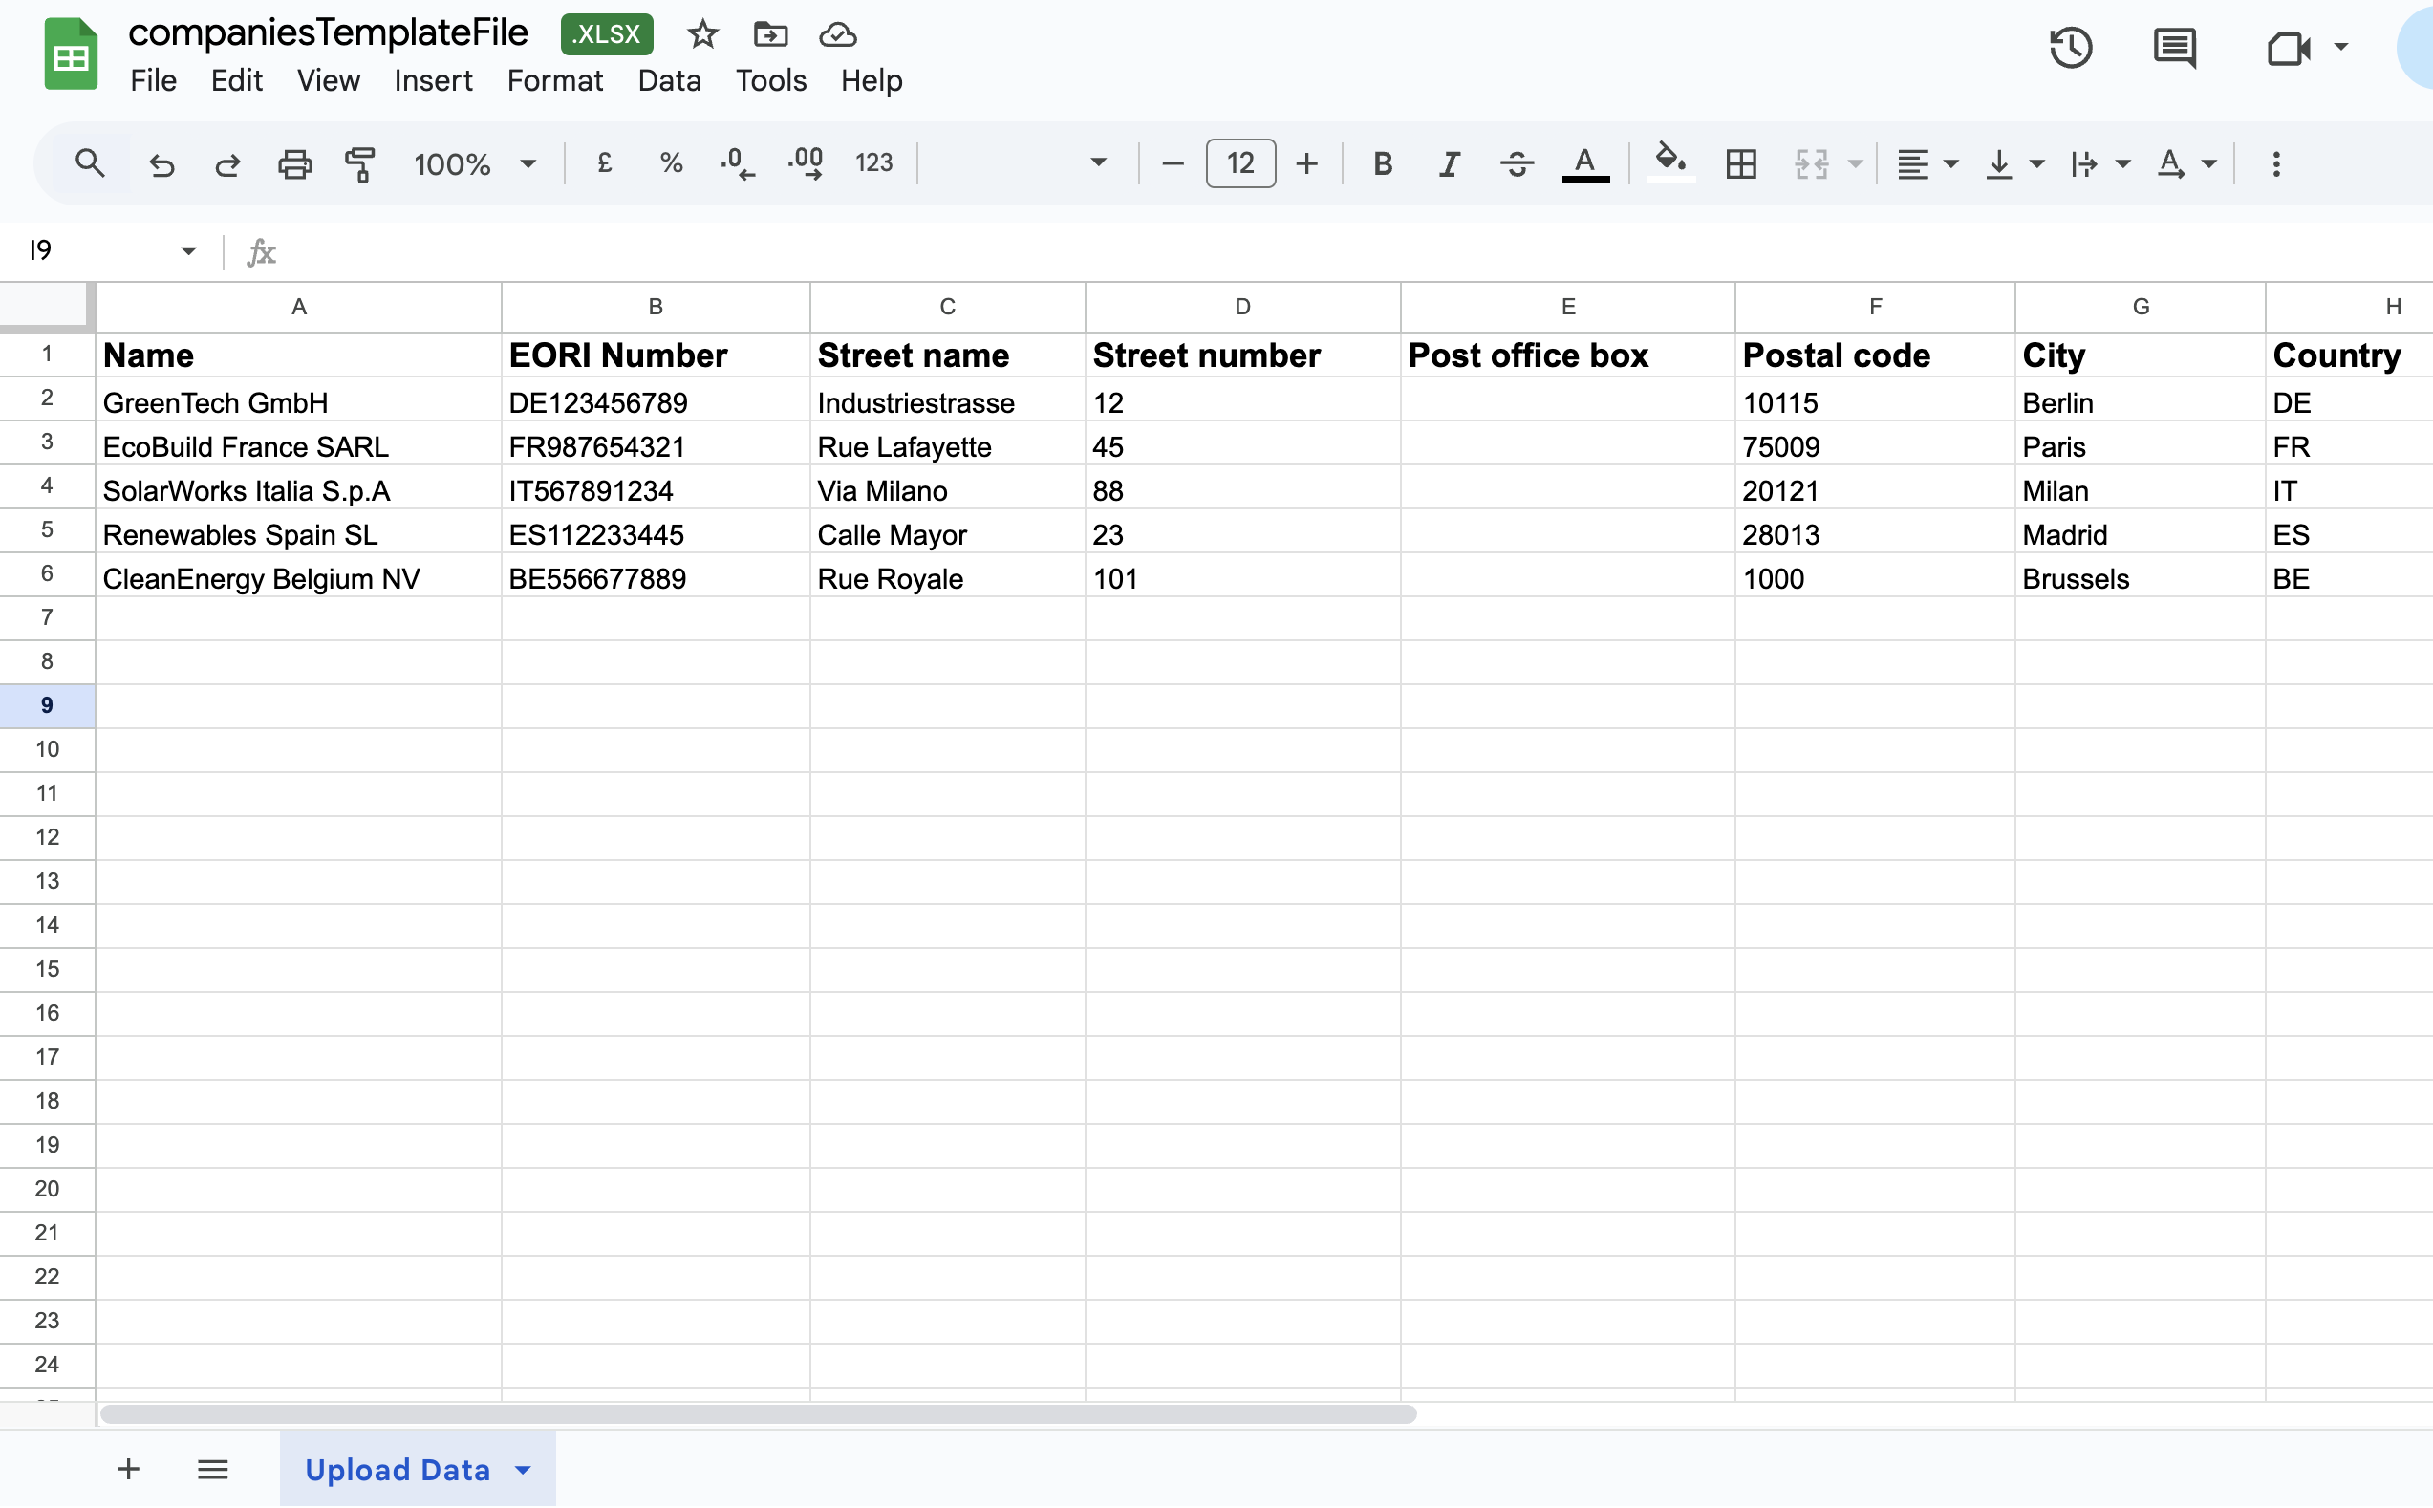This screenshot has height=1508, width=2433.
Task: Click the search menus magnifier icon
Action: pos(90,163)
